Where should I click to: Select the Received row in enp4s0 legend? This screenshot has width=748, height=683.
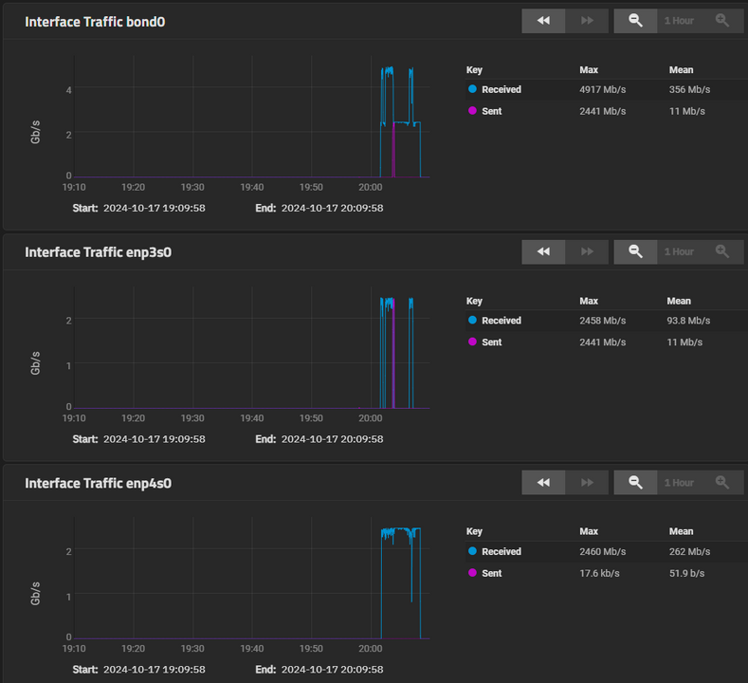588,551
